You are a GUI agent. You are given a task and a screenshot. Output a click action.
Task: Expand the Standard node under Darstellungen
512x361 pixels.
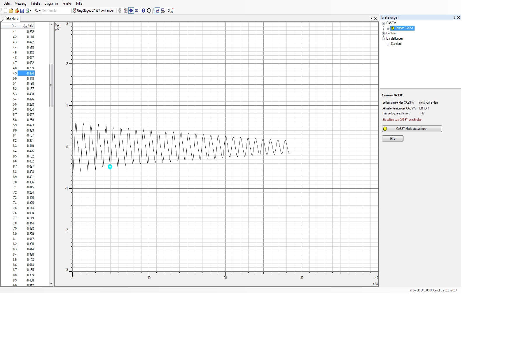[388, 44]
